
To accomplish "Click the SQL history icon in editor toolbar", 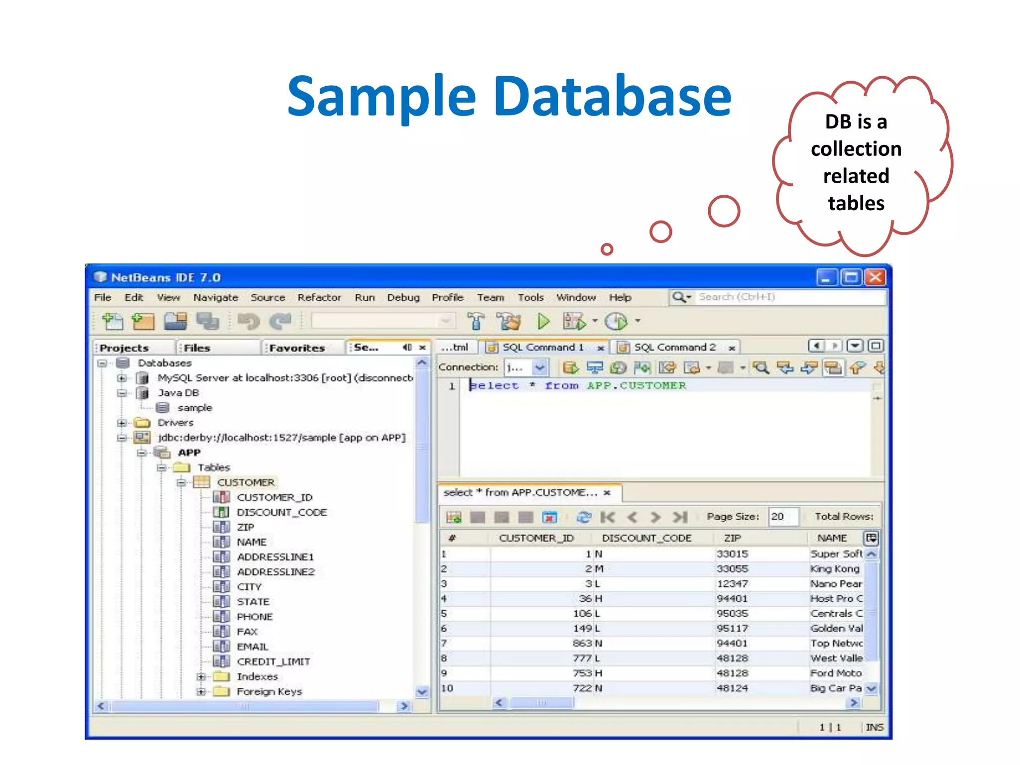I will [x=618, y=368].
